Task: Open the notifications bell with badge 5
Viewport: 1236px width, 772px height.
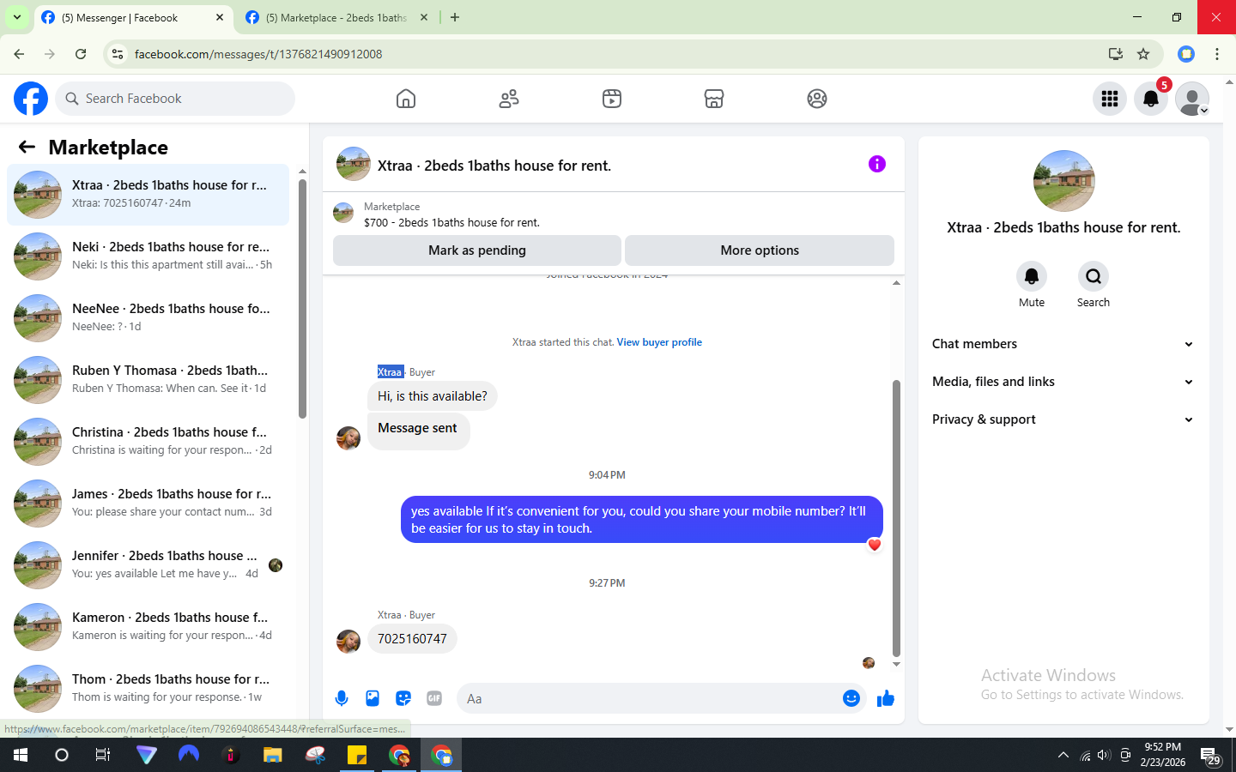Action: (x=1151, y=99)
